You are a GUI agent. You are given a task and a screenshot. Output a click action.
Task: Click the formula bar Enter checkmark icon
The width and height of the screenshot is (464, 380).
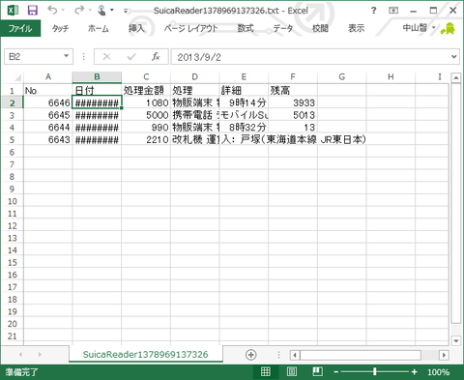131,57
